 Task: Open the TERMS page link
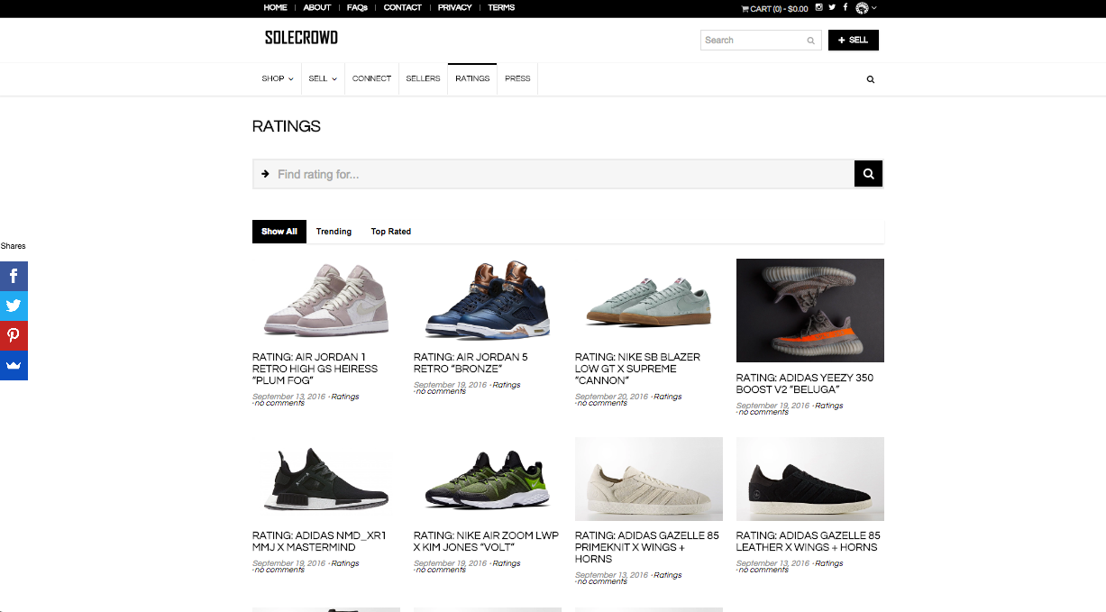pos(501,7)
